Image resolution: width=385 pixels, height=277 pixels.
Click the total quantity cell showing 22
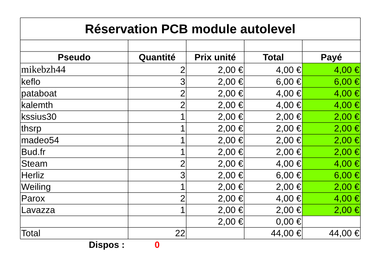(x=157, y=233)
